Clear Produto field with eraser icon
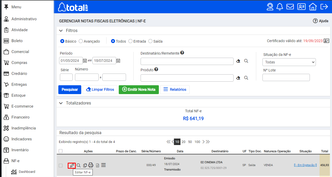 (x=238, y=78)
